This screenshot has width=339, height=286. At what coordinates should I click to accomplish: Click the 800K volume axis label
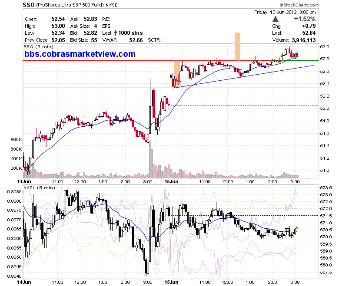tap(16, 139)
